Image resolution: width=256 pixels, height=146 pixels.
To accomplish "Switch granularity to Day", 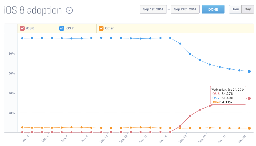I will 248,9.
